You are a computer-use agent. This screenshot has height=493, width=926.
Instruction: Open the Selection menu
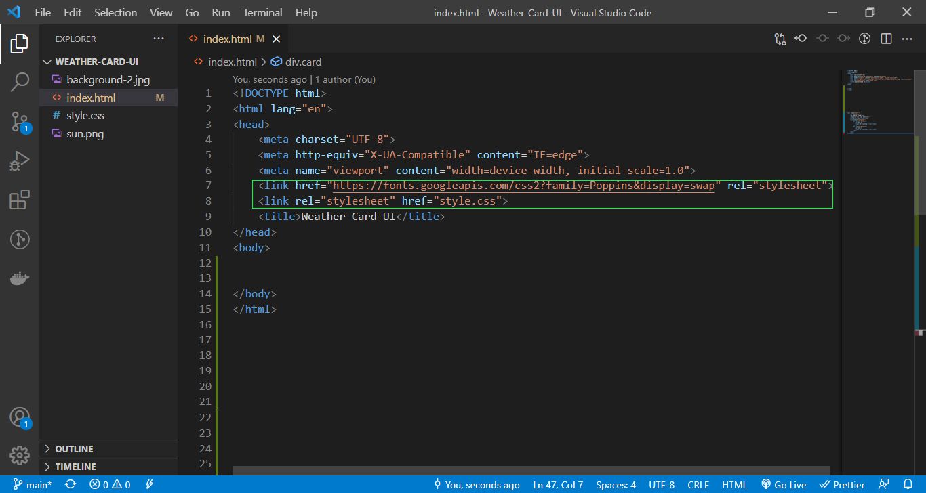(x=115, y=12)
